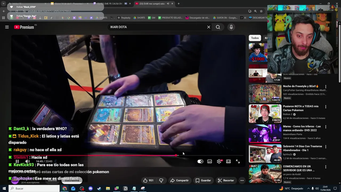Open Sobreviví 14 Días Con Trasteros title
The height and width of the screenshot is (192, 341).
click(302, 148)
